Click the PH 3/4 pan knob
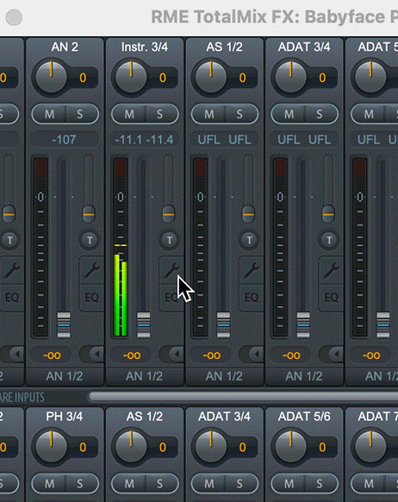The image size is (398, 502). coord(51,447)
